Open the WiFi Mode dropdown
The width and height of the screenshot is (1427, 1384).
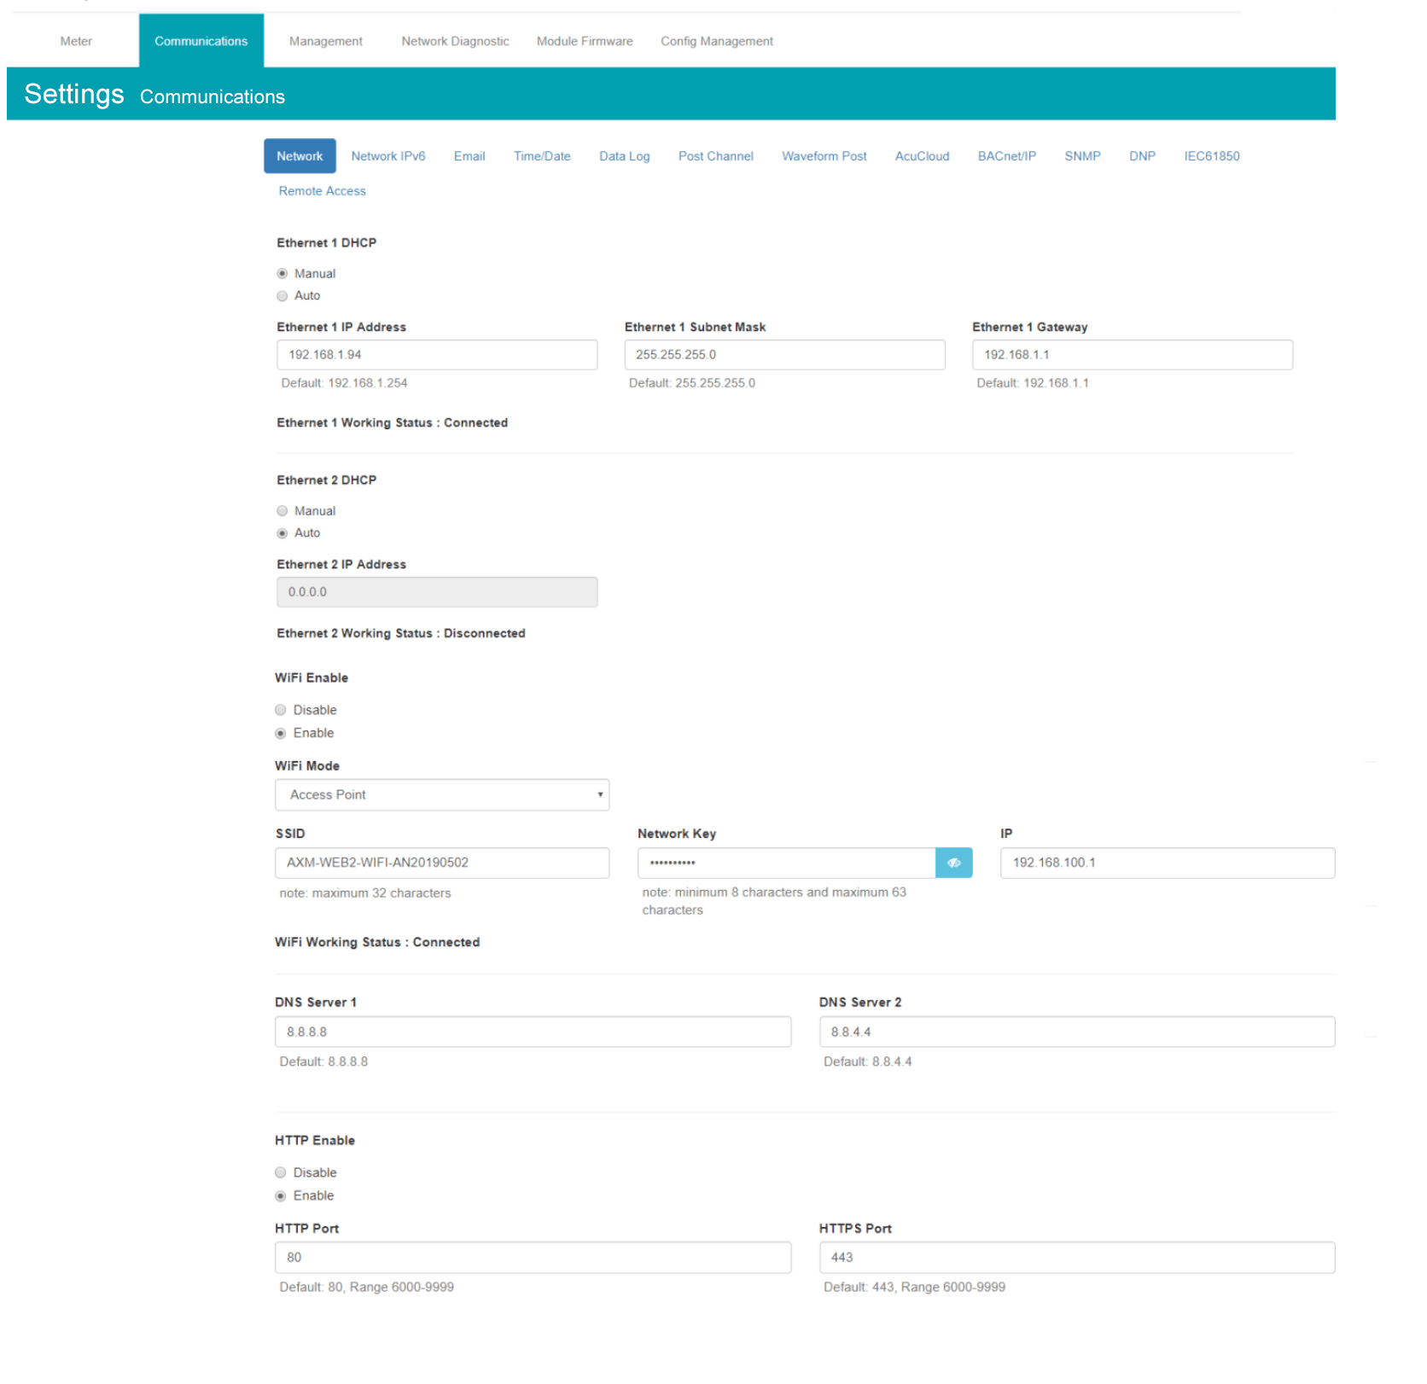[x=442, y=794]
